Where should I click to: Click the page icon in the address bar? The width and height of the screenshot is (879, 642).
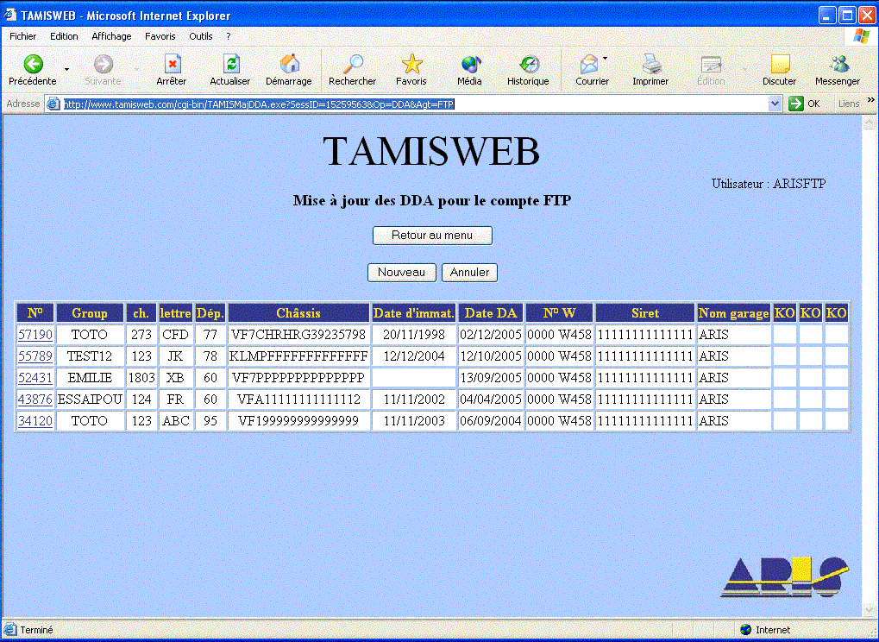pos(53,104)
